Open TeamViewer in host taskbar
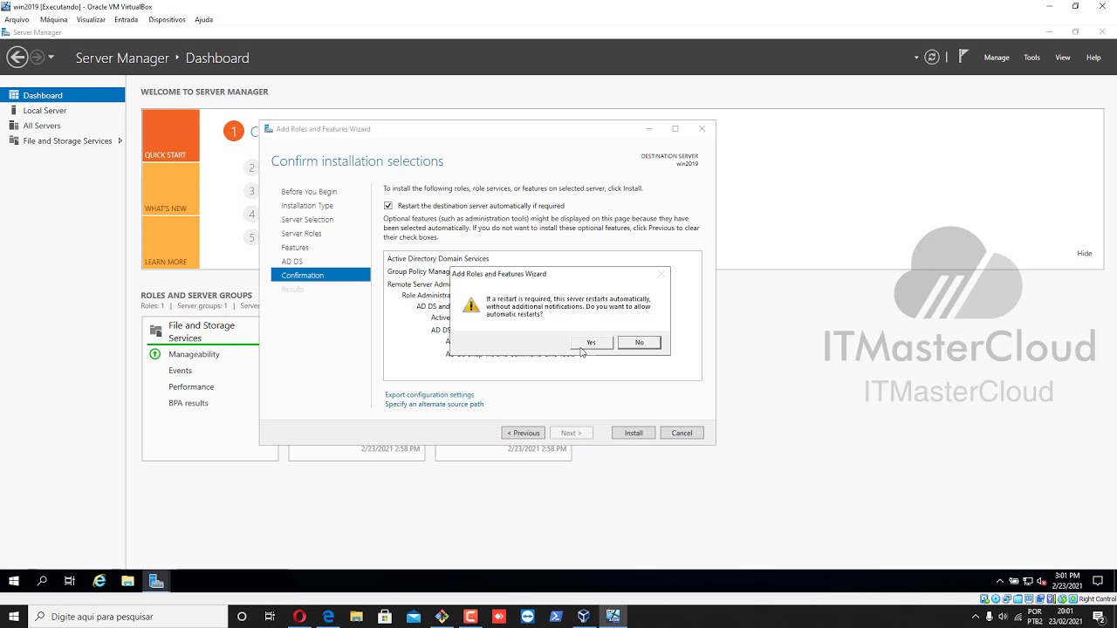This screenshot has height=628, width=1117. (x=527, y=617)
